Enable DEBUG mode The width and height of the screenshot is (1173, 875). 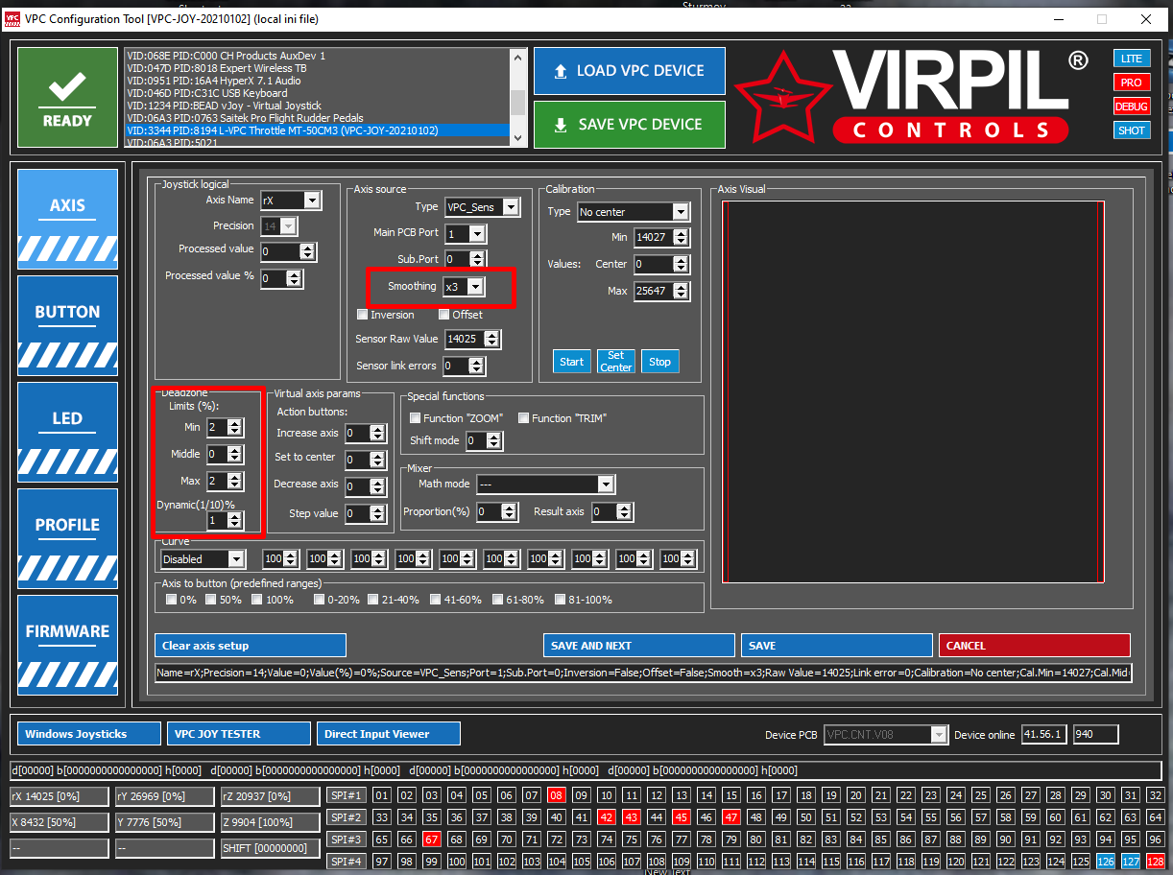click(x=1132, y=106)
